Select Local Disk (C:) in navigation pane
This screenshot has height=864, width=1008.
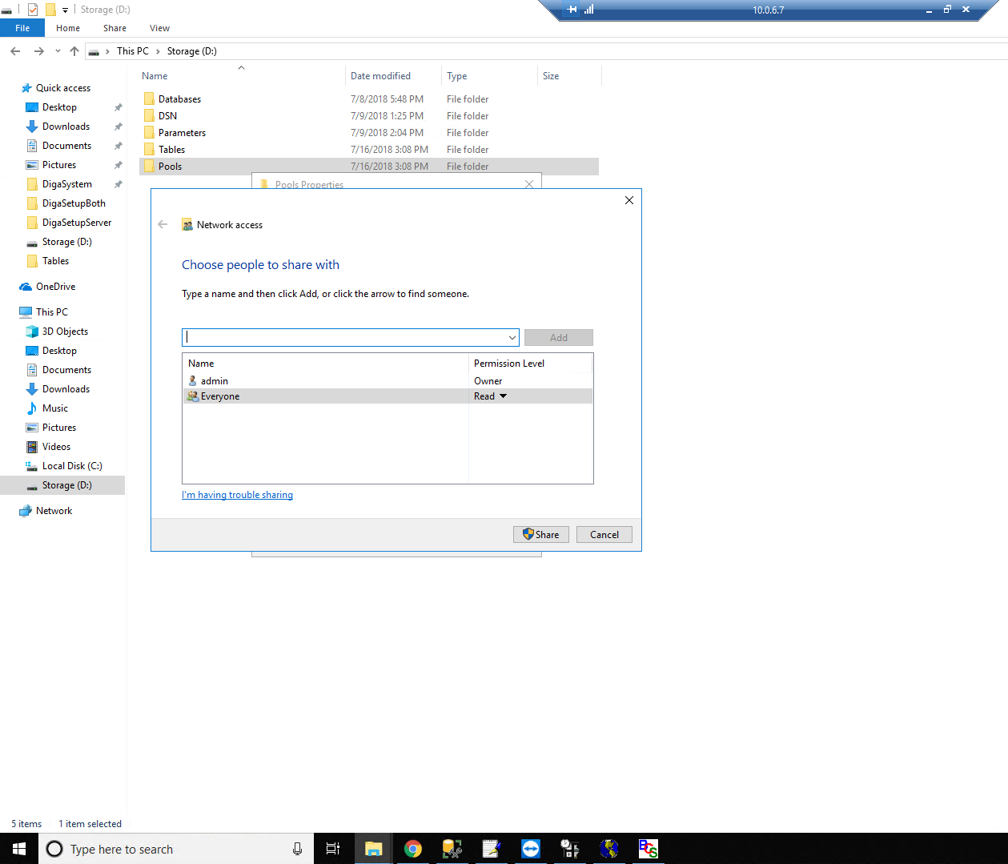coord(72,466)
